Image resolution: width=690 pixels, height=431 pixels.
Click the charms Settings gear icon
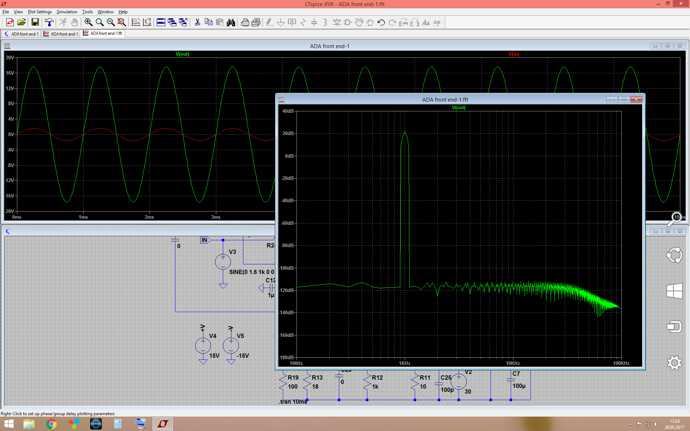[674, 363]
